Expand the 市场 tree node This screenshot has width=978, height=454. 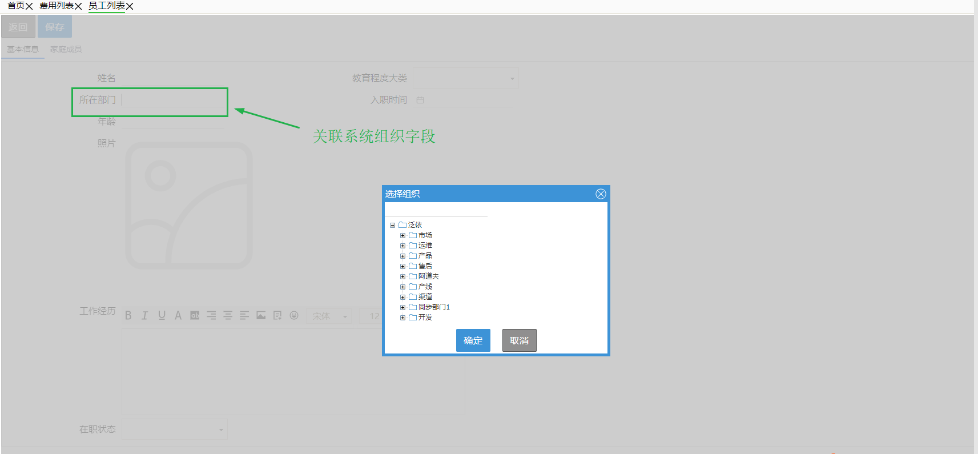[x=403, y=235]
